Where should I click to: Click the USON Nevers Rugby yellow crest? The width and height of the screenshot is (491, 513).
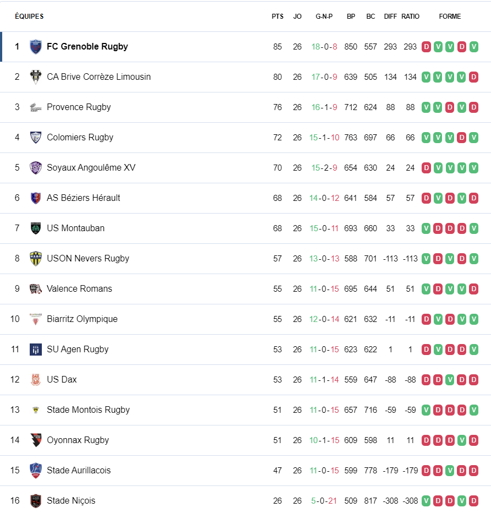pos(36,259)
